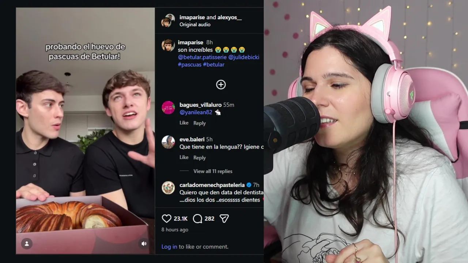Open the @yanilean82 mention in the comment
The height and width of the screenshot is (263, 468).
pyautogui.click(x=196, y=113)
